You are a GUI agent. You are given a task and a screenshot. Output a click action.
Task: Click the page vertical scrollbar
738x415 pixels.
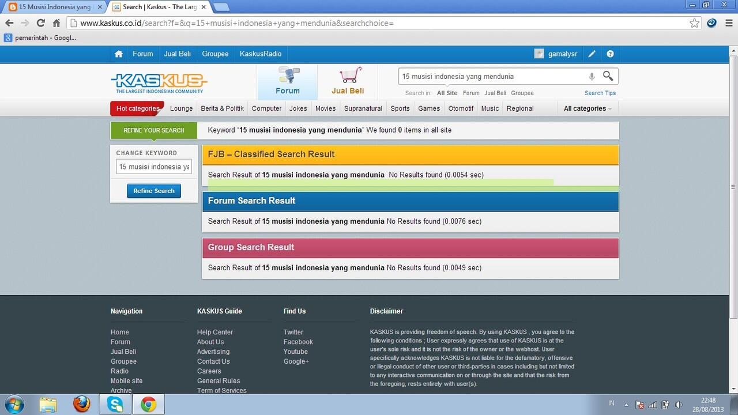tap(733, 187)
